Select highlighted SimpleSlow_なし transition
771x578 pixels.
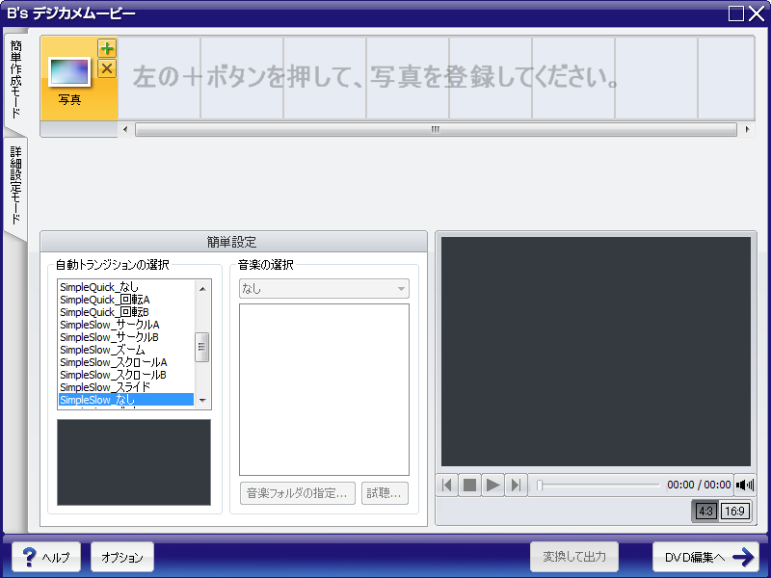tap(126, 400)
